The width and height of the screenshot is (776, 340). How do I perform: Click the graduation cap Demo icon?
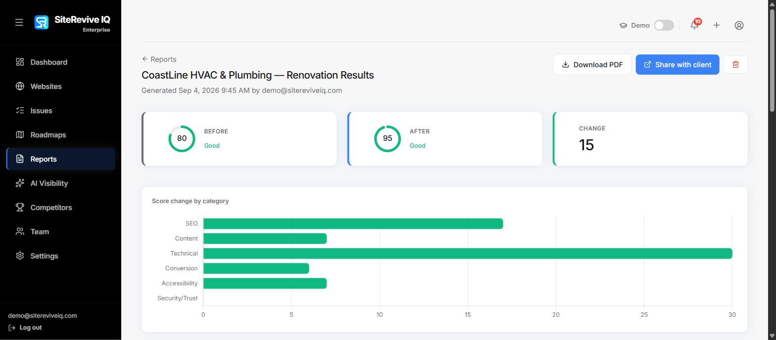(623, 25)
